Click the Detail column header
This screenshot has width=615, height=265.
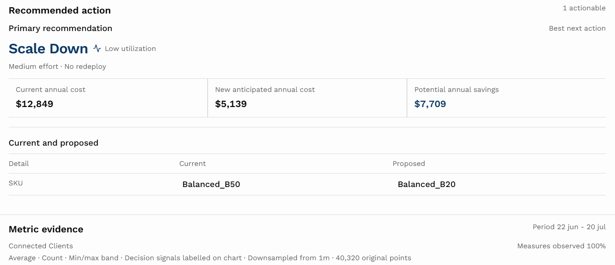click(19, 164)
